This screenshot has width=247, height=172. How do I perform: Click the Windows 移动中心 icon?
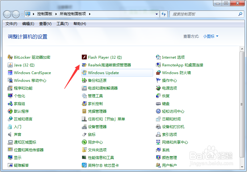pyautogui.click(x=10, y=80)
